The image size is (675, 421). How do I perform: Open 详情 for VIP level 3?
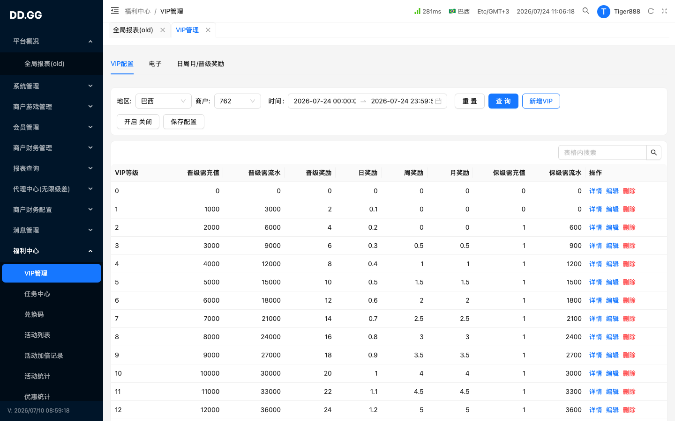pyautogui.click(x=595, y=246)
